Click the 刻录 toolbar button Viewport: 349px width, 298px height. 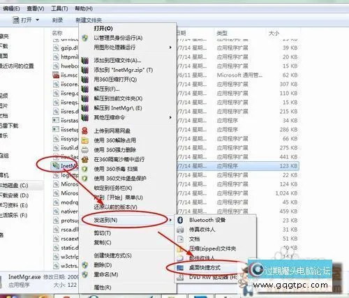57,20
